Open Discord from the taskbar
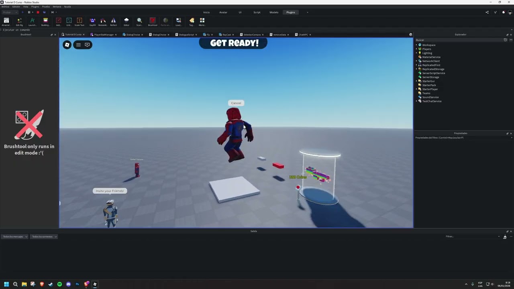Viewport: 514px width, 289px height. 68,284
